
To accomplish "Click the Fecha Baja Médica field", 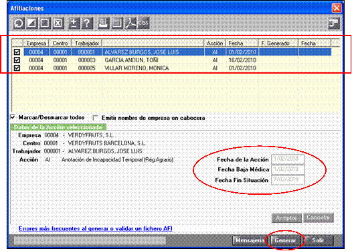I will click(288, 169).
